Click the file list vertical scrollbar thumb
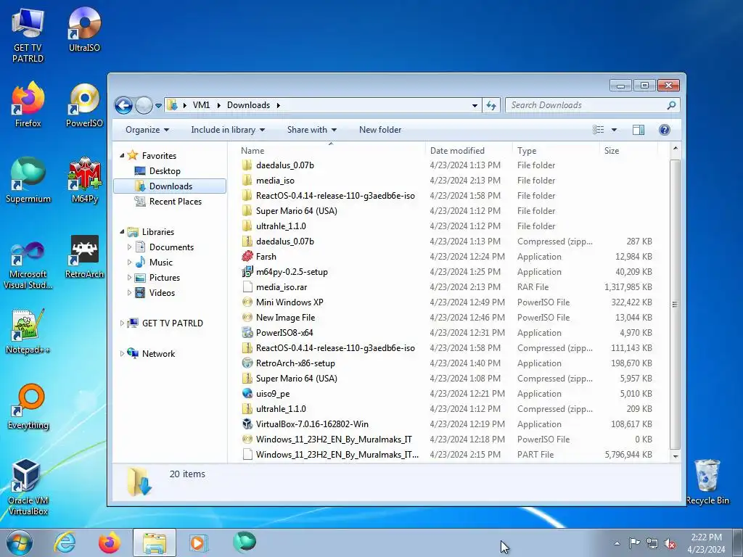This screenshot has width=743, height=557. (x=676, y=304)
